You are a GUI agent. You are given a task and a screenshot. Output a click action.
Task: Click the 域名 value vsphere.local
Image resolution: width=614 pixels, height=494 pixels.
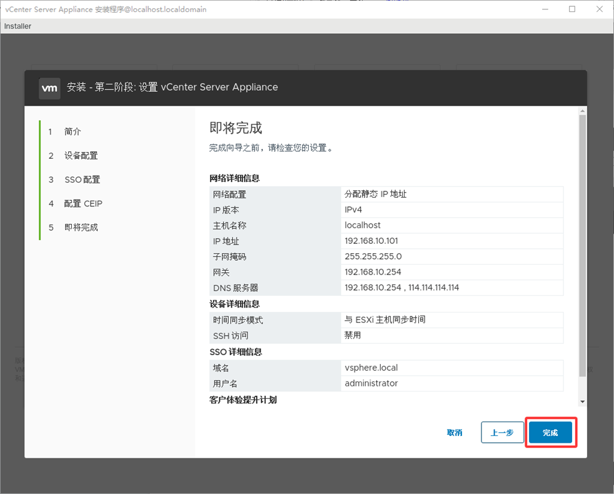click(x=371, y=368)
